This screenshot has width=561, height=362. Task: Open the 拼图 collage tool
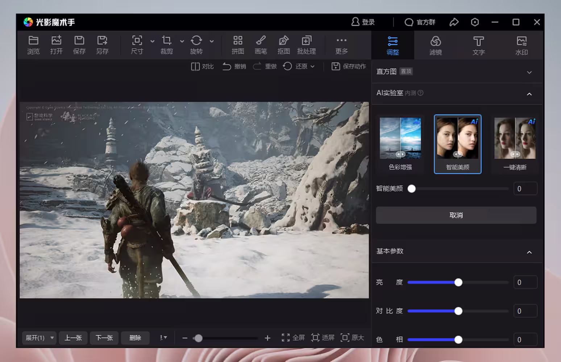(238, 45)
